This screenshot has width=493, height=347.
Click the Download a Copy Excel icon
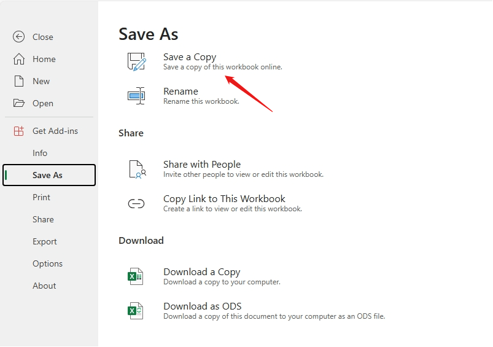(x=136, y=276)
